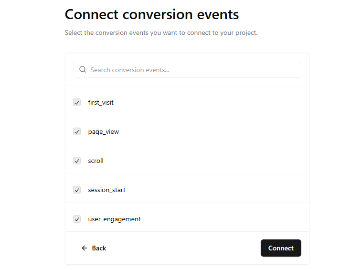Select the session_start event label
This screenshot has height=270, width=350.
tap(106, 190)
